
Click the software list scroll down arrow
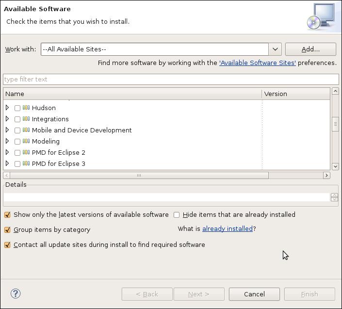pos(335,166)
